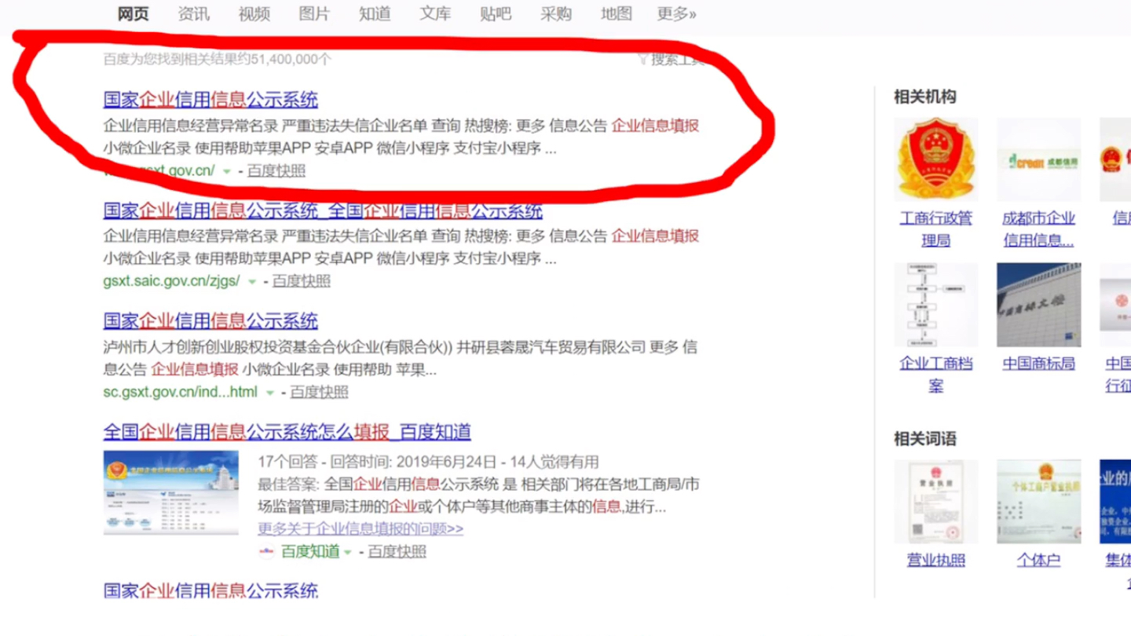This screenshot has height=636, width=1131.
Task: Open 中国商标局 link
Action: pyautogui.click(x=1039, y=364)
